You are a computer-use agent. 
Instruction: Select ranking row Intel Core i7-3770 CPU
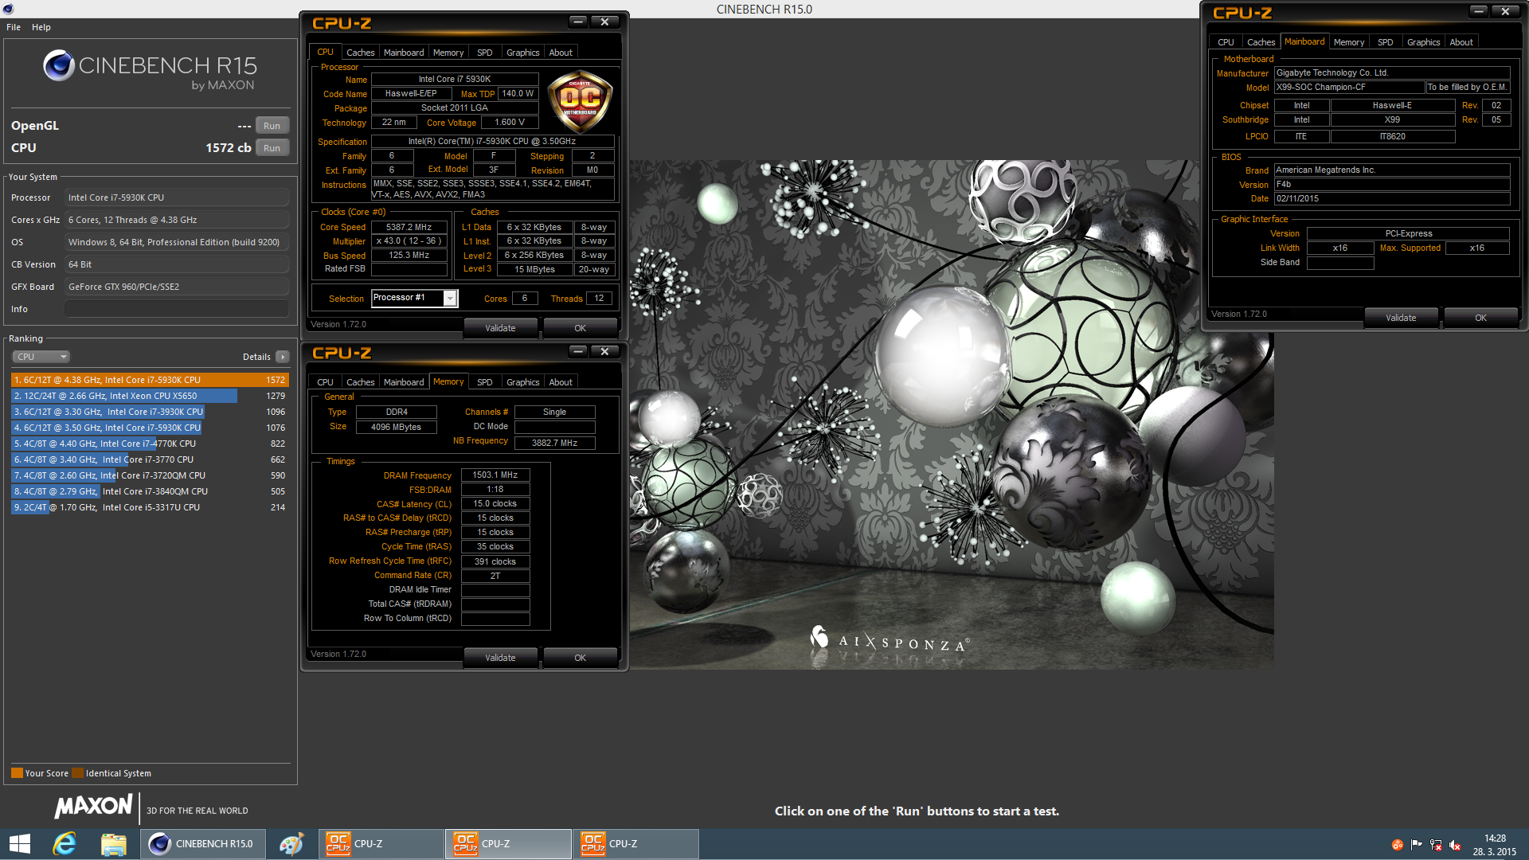pyautogui.click(x=150, y=459)
